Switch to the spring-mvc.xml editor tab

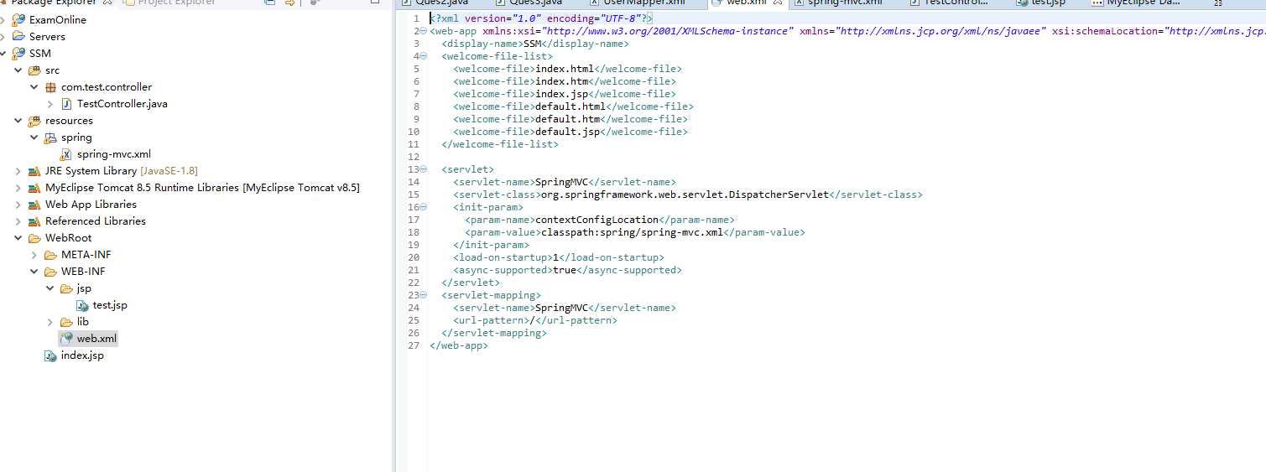pyautogui.click(x=837, y=3)
